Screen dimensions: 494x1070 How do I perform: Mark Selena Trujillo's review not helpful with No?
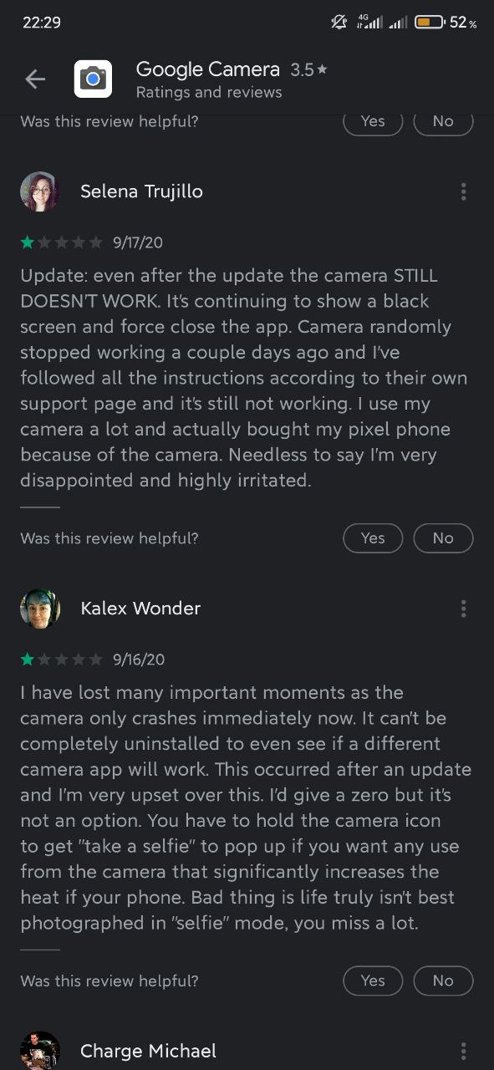(443, 538)
